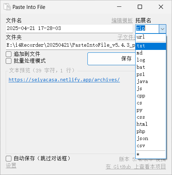Close the Paste Into File window
The width and height of the screenshot is (172, 175).
point(161,7)
